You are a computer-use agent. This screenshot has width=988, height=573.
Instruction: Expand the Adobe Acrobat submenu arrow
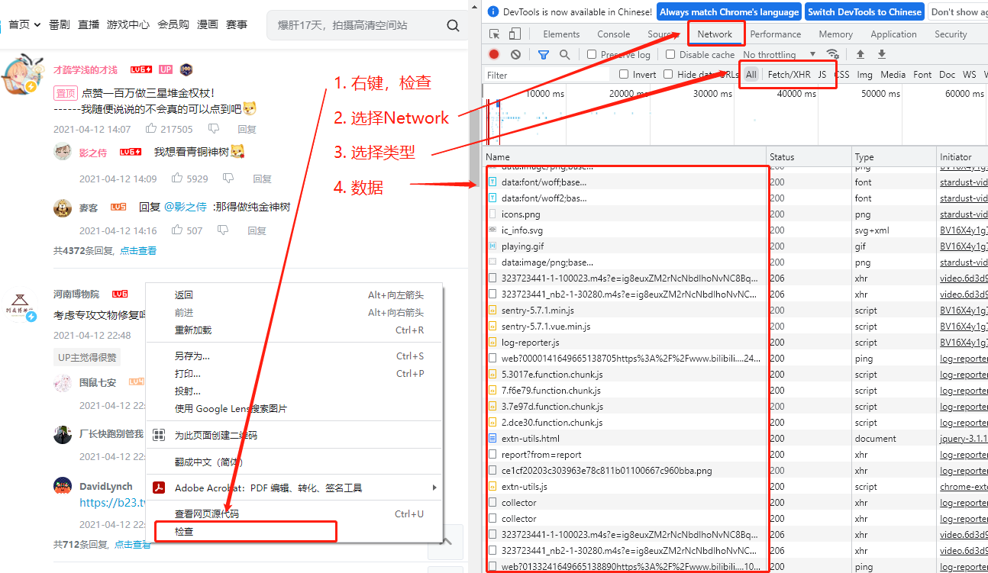(434, 488)
